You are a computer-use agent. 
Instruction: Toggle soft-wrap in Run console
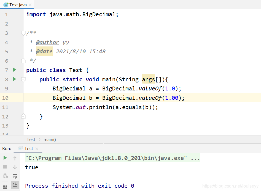point(15,176)
